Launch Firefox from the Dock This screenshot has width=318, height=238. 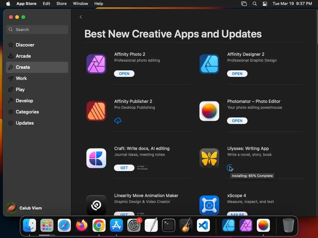[x=82, y=225]
